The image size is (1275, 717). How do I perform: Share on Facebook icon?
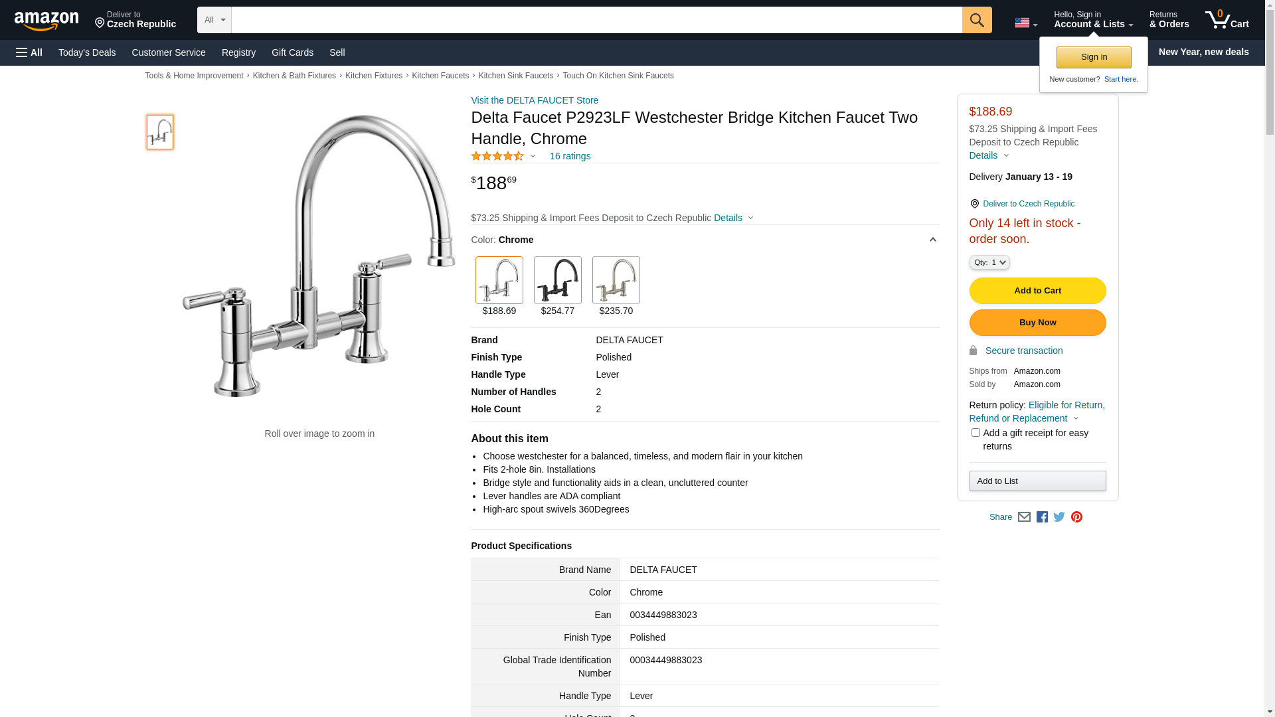[x=1042, y=517]
